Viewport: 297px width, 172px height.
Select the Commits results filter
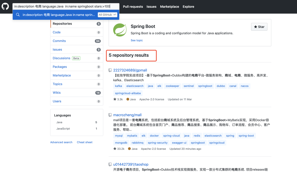click(x=77, y=41)
